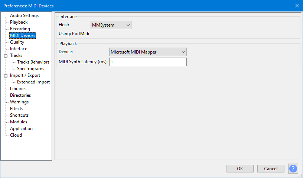Open the help question mark button
The height and width of the screenshot is (178, 303).
[x=293, y=168]
